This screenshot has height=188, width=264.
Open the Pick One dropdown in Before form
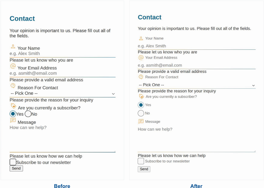62,93
